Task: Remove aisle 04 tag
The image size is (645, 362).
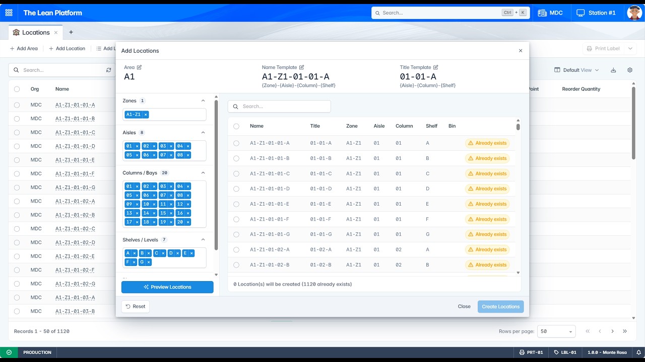Action: pos(188,146)
